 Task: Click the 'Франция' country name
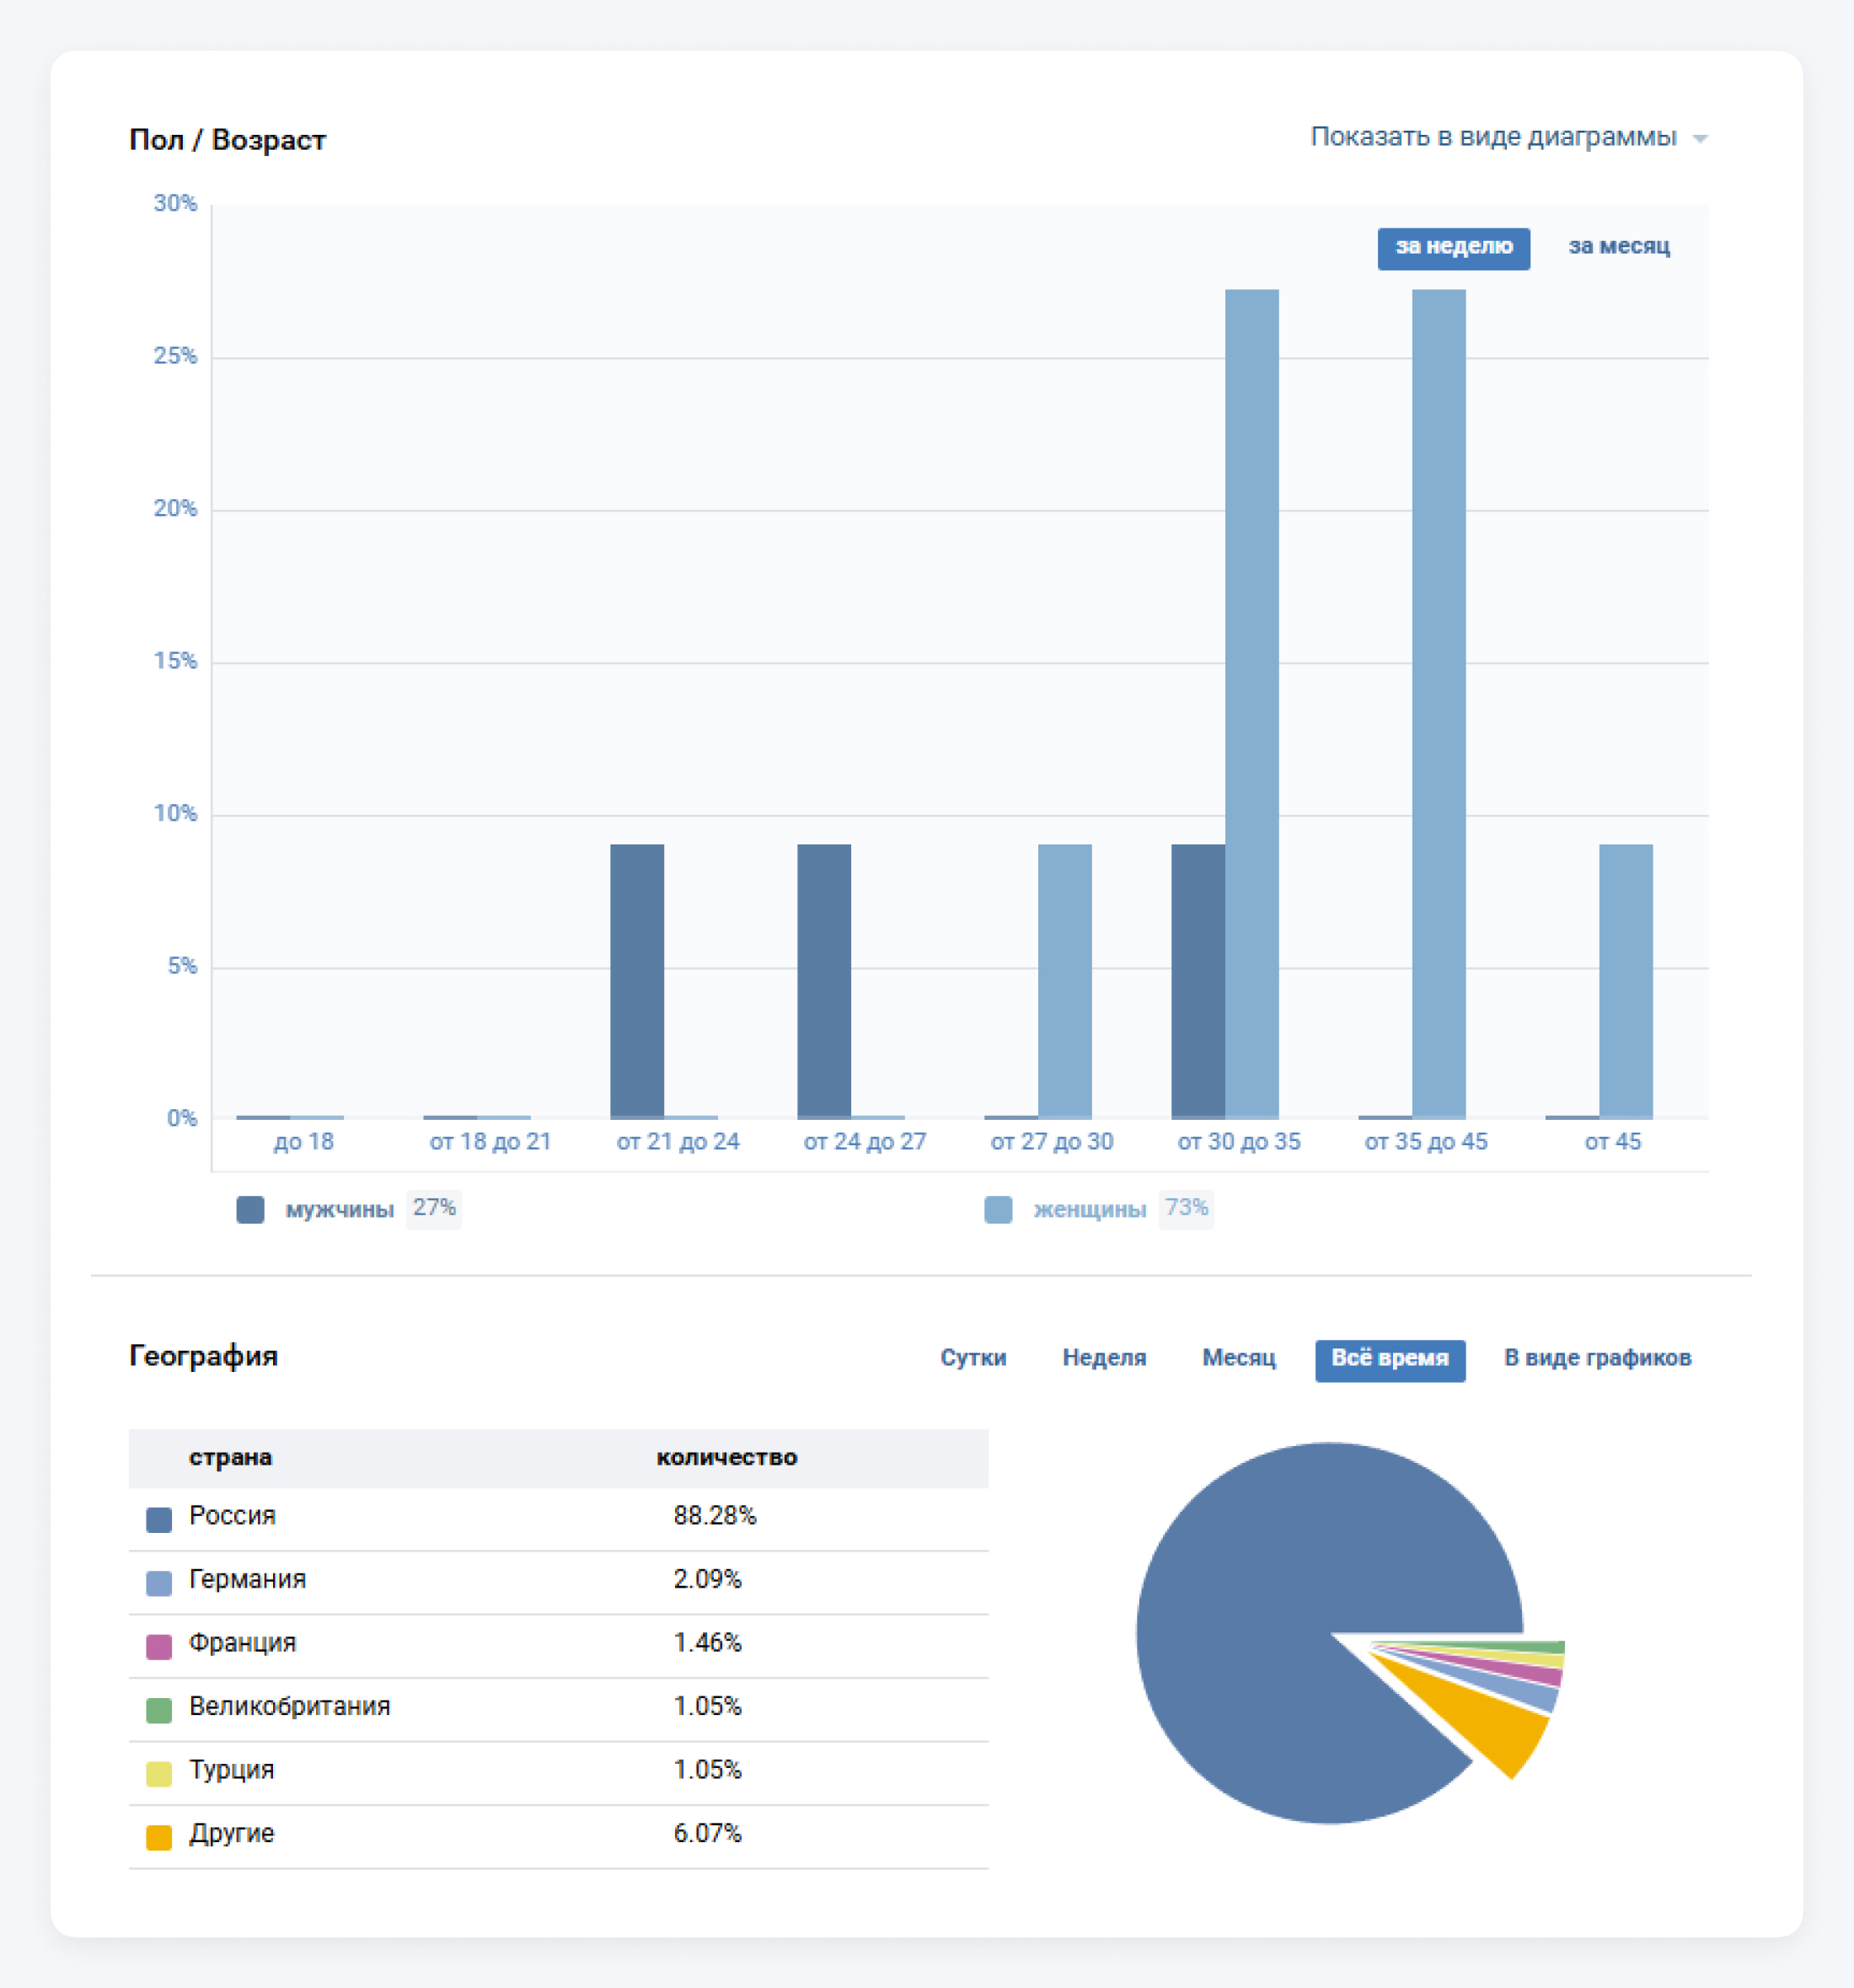(x=242, y=1643)
